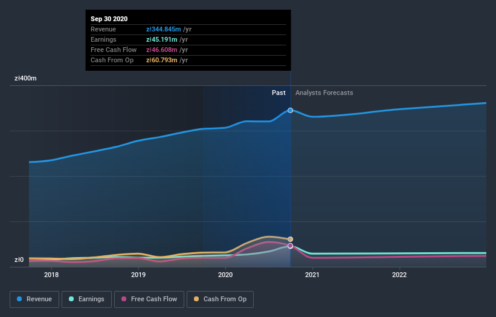The image size is (496, 317).
Task: Toggle the Free Cash Flow legend button
Action: point(149,299)
